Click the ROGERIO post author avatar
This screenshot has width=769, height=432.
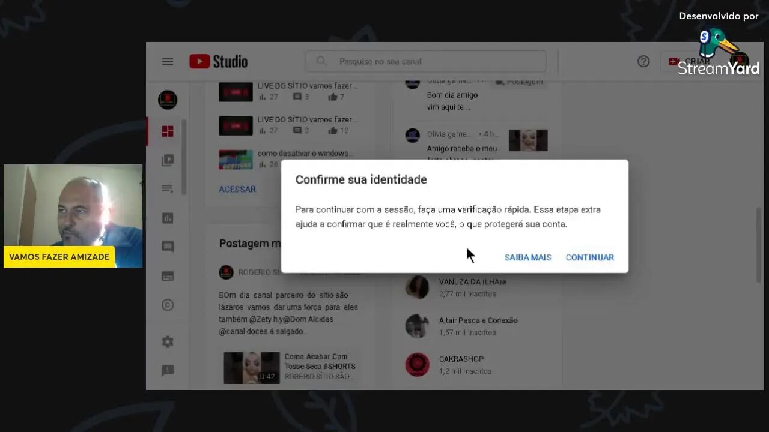coord(226,272)
